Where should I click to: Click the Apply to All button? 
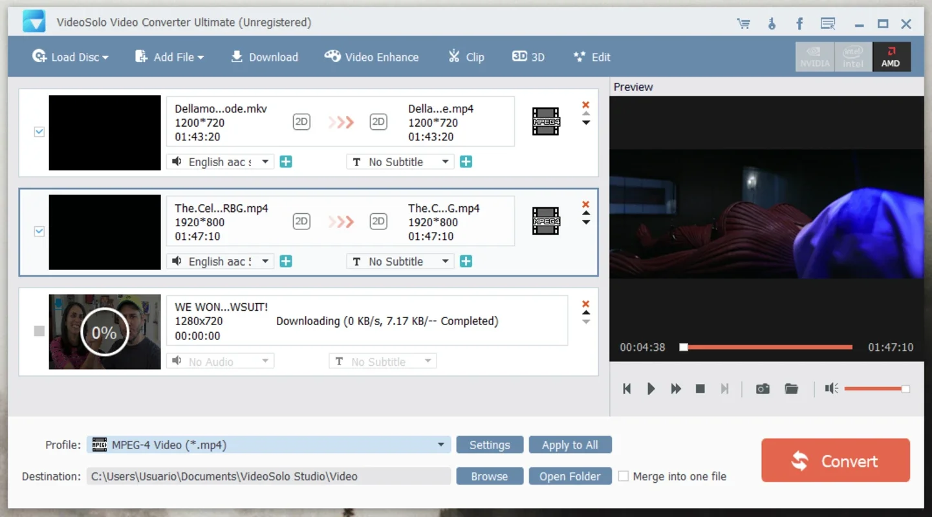pyautogui.click(x=570, y=445)
